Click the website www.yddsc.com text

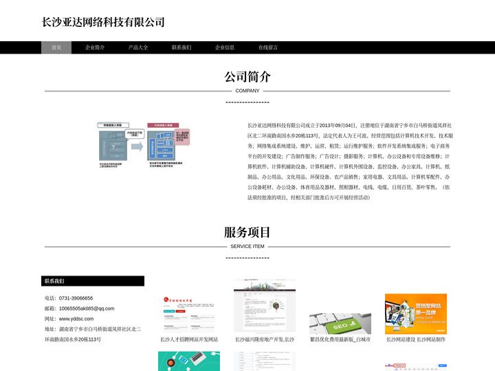[76, 319]
